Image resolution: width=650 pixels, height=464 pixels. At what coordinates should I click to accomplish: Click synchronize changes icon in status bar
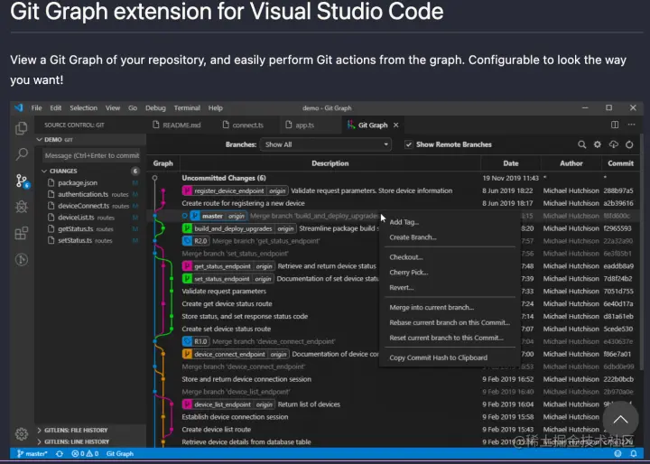[x=60, y=454]
